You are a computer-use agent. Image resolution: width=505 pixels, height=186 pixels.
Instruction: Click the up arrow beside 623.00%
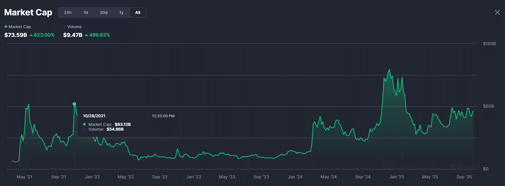[x=31, y=35]
